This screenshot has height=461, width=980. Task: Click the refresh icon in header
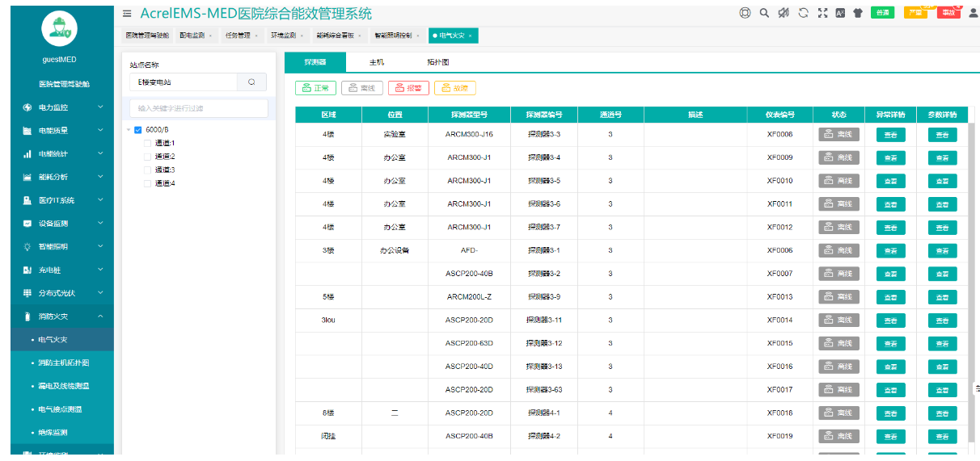point(803,13)
